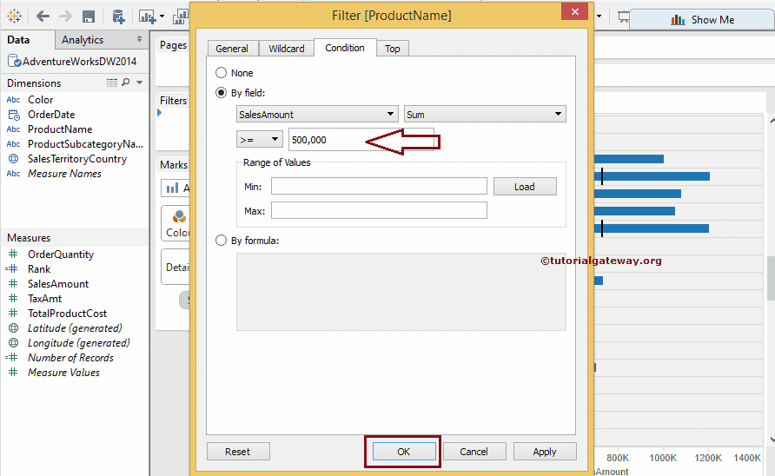Viewport: 775px width, 476px height.
Task: Click the 500,000 value input field
Action: (361, 140)
